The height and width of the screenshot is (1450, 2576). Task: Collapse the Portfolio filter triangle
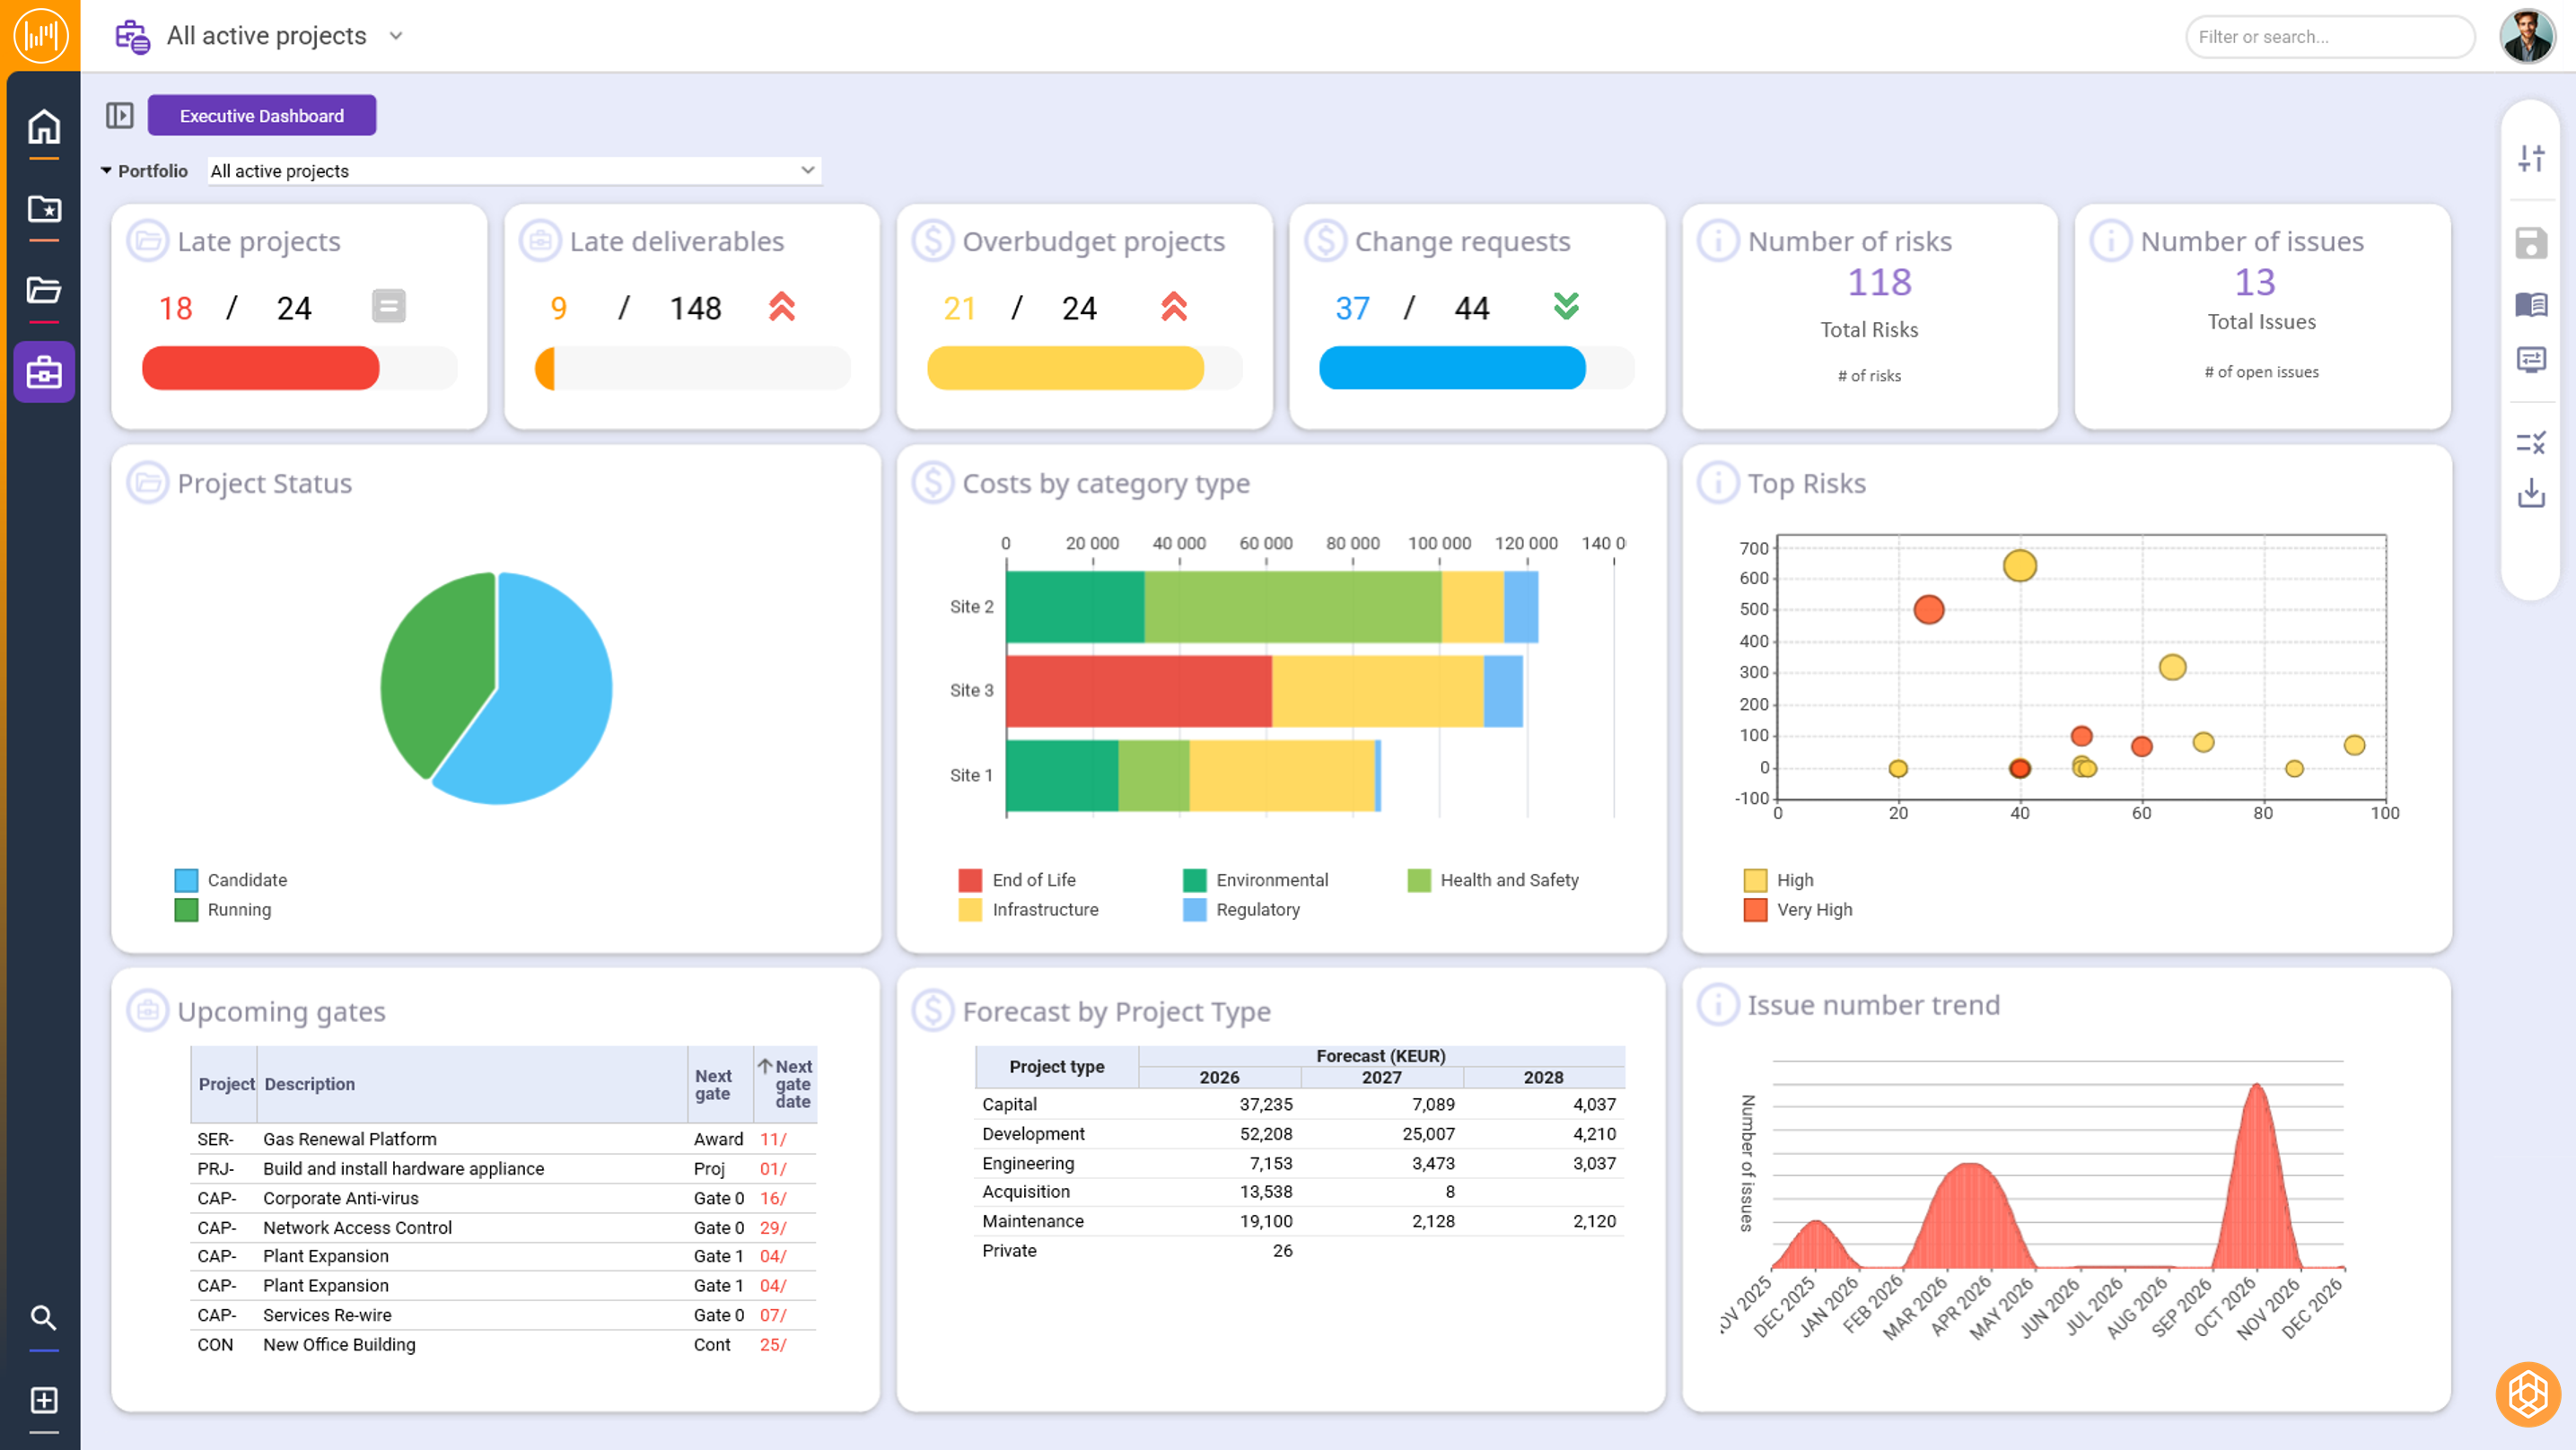pos(106,170)
